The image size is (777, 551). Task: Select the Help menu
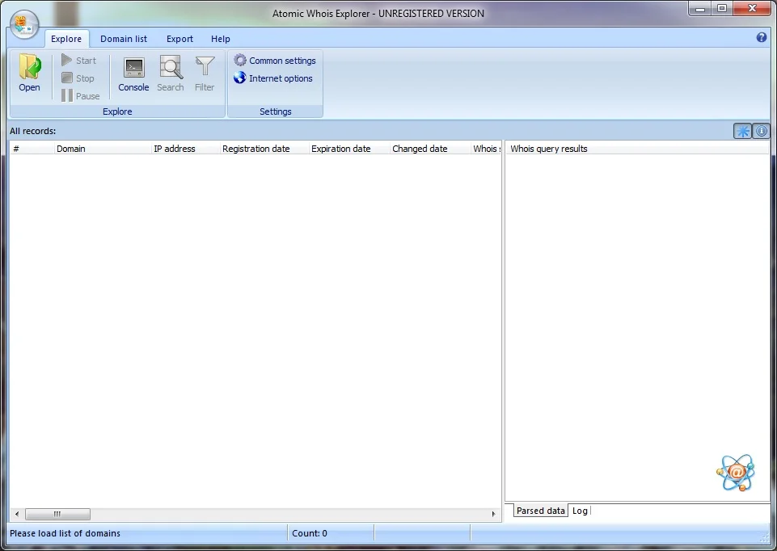(x=220, y=38)
